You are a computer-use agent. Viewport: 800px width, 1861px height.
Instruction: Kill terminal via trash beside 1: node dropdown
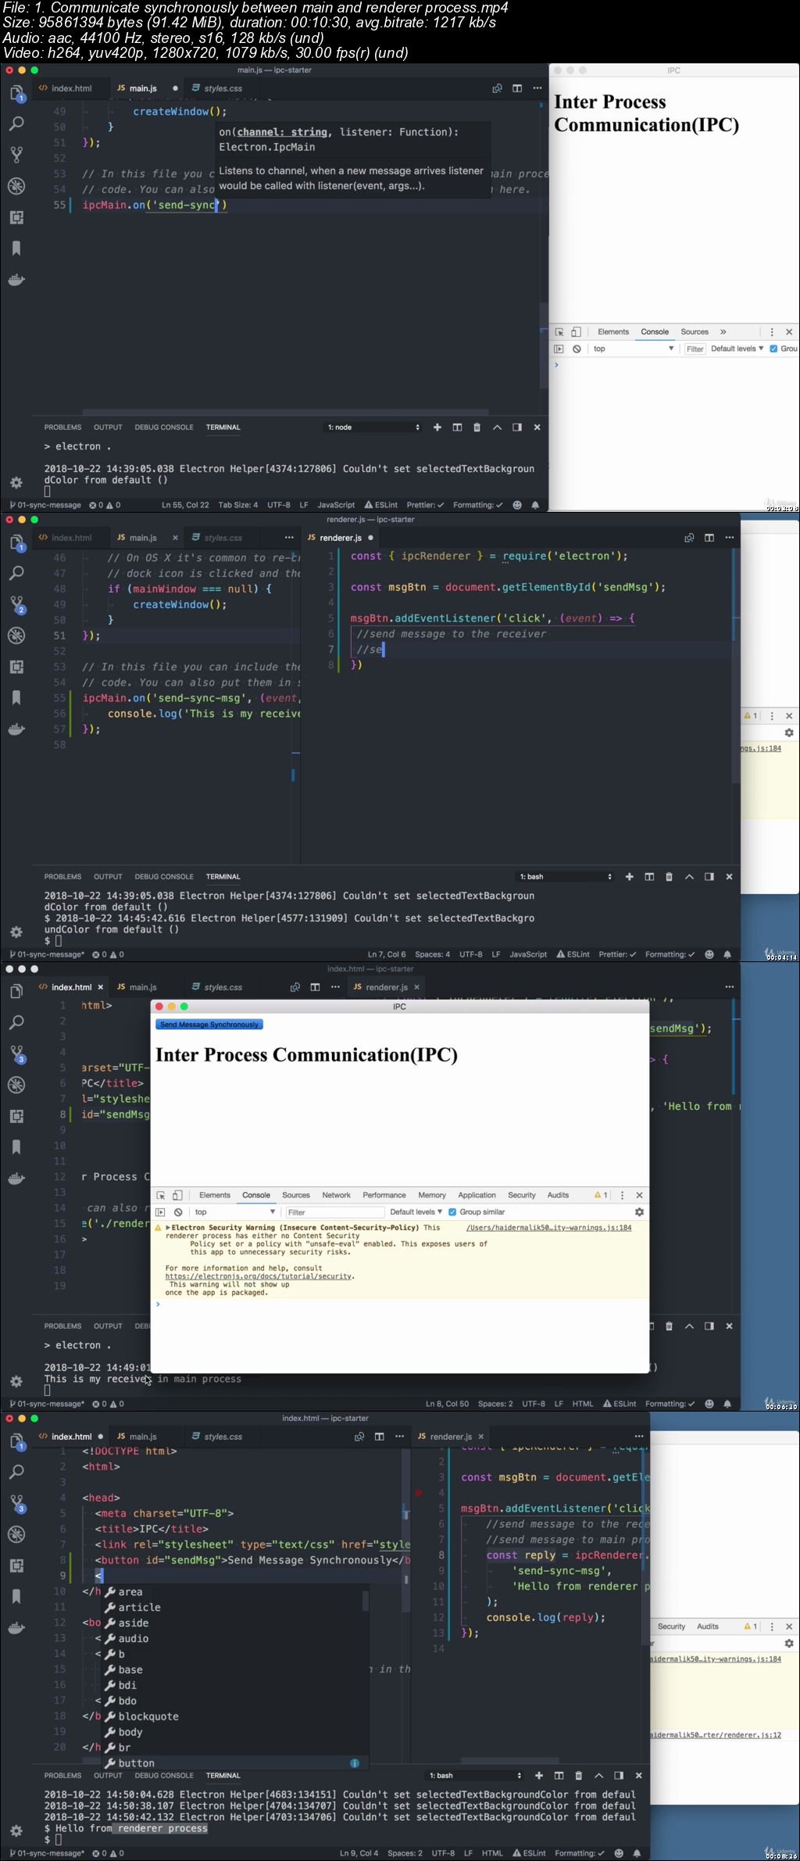click(x=477, y=428)
